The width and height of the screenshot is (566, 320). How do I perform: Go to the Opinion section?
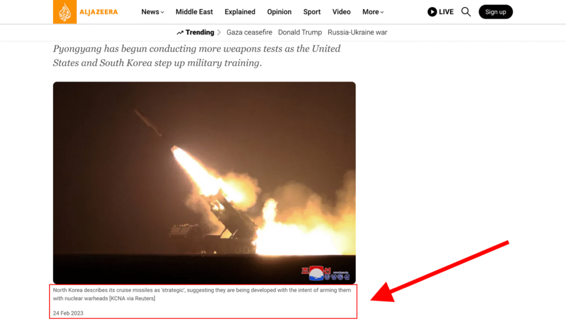(279, 12)
